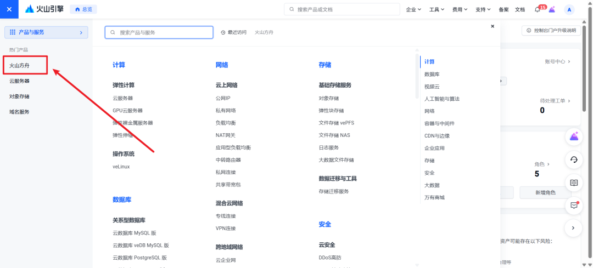Select 人工智能与算法 in category index
Viewport: 593px width, 268px height.
442,99
